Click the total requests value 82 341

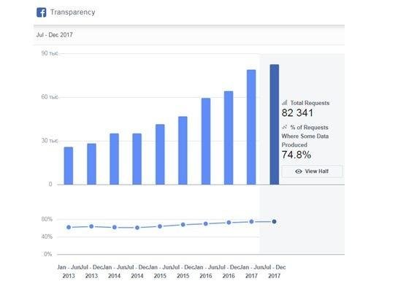pos(297,113)
